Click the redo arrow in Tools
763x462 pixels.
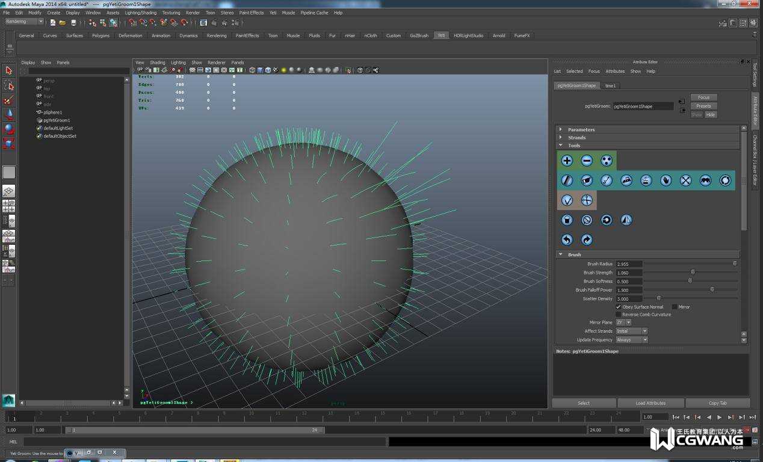(587, 240)
